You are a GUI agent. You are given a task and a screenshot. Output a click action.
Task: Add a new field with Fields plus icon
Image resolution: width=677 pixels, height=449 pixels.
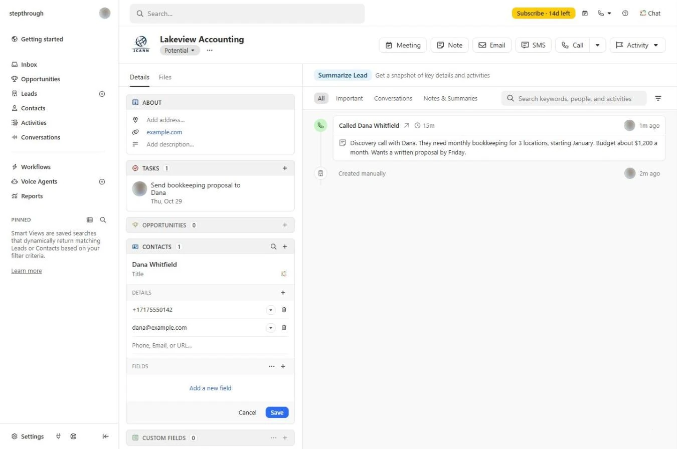pos(283,366)
